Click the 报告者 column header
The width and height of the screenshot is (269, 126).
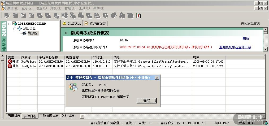(x=29, y=57)
